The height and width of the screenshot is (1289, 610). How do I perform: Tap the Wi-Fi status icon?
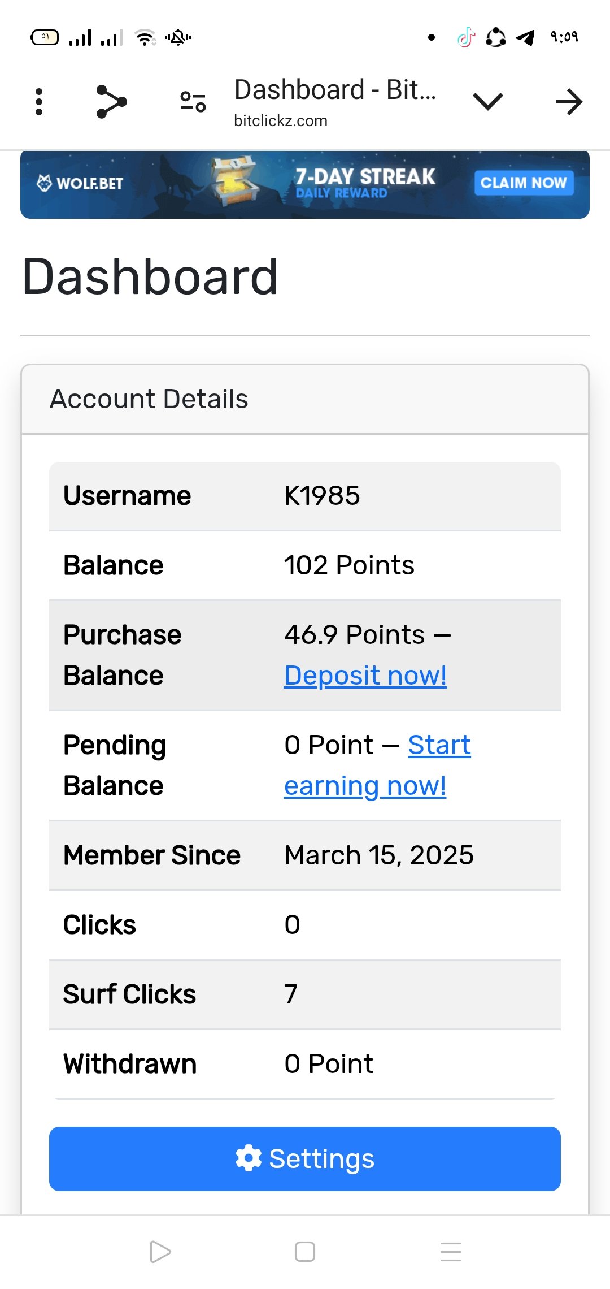(145, 38)
